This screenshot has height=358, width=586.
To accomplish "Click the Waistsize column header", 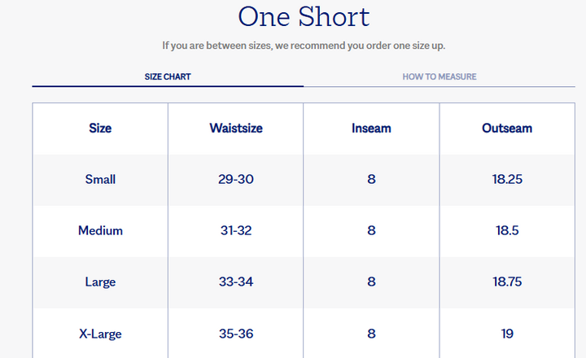I will pyautogui.click(x=236, y=129).
